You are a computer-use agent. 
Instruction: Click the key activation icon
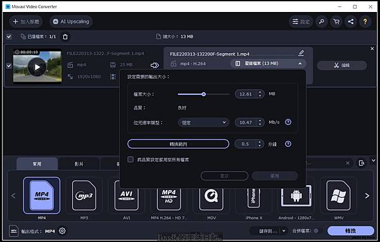point(321,21)
